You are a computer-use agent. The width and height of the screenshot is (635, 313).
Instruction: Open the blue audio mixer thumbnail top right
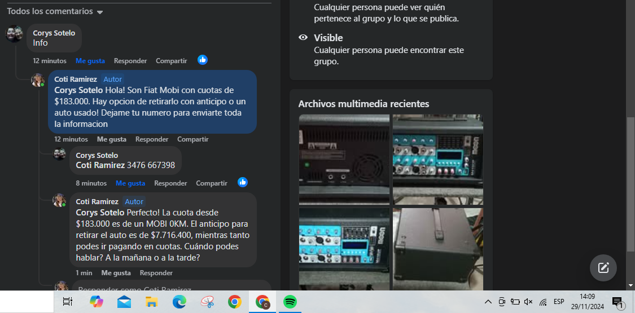pos(437,160)
